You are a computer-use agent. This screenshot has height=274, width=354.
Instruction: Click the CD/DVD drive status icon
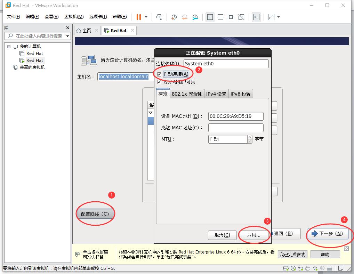293,268
